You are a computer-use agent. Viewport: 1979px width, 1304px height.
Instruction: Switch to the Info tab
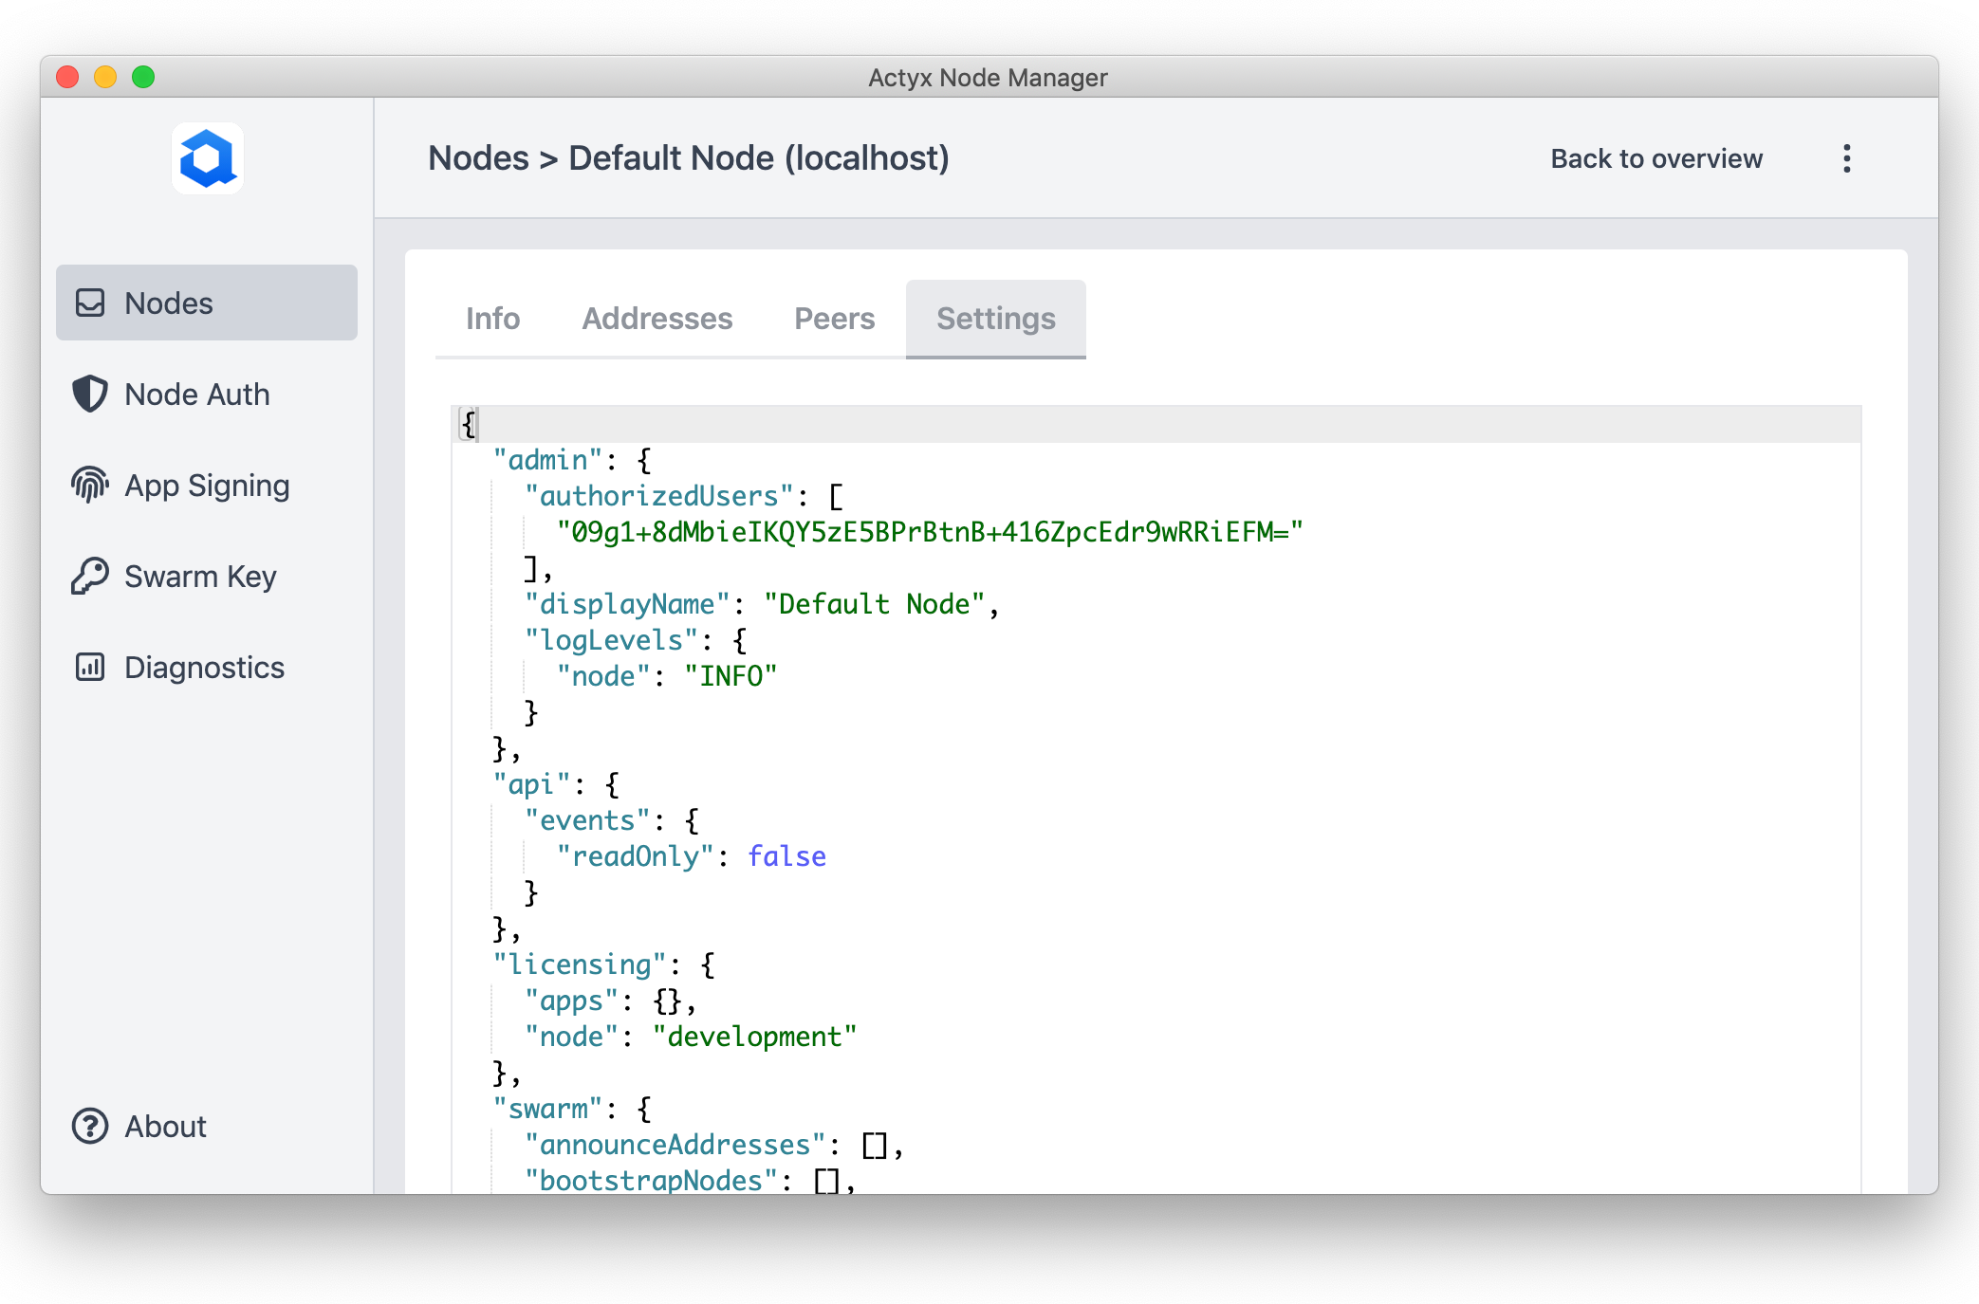pos(492,319)
